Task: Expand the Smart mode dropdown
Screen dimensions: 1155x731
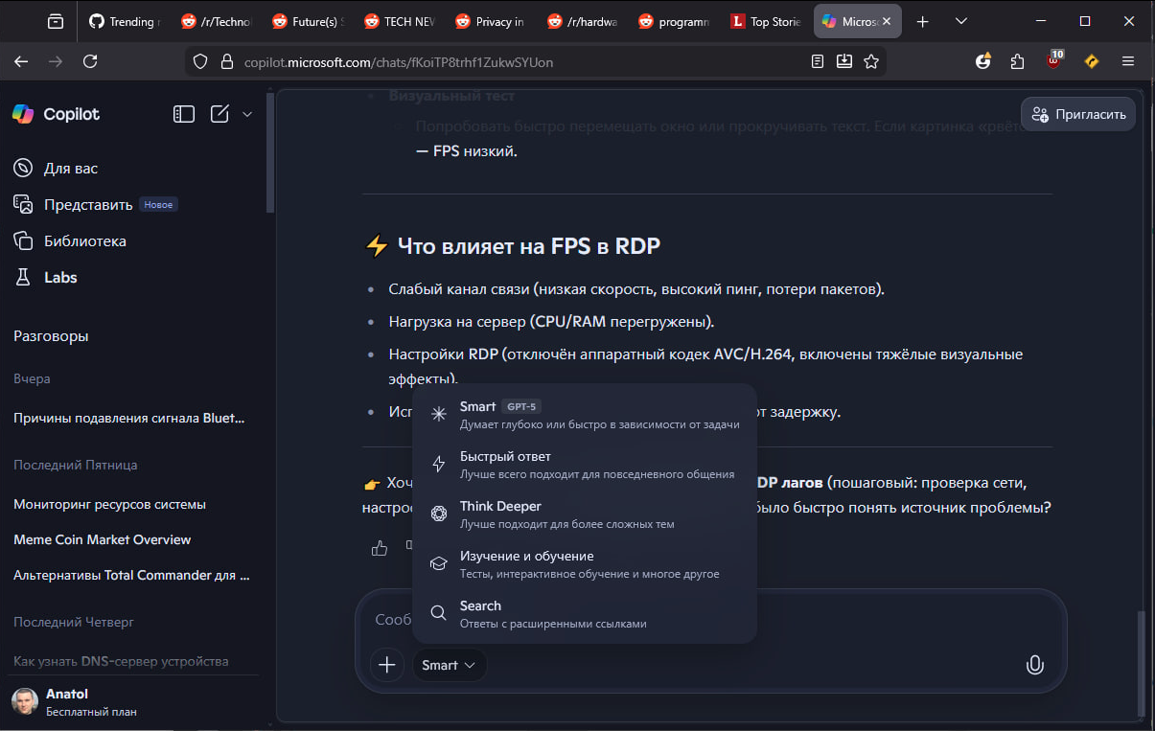Action: 450,665
